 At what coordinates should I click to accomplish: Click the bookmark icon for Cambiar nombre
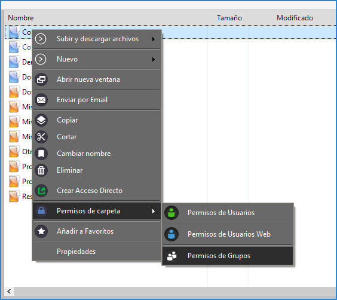click(x=41, y=154)
